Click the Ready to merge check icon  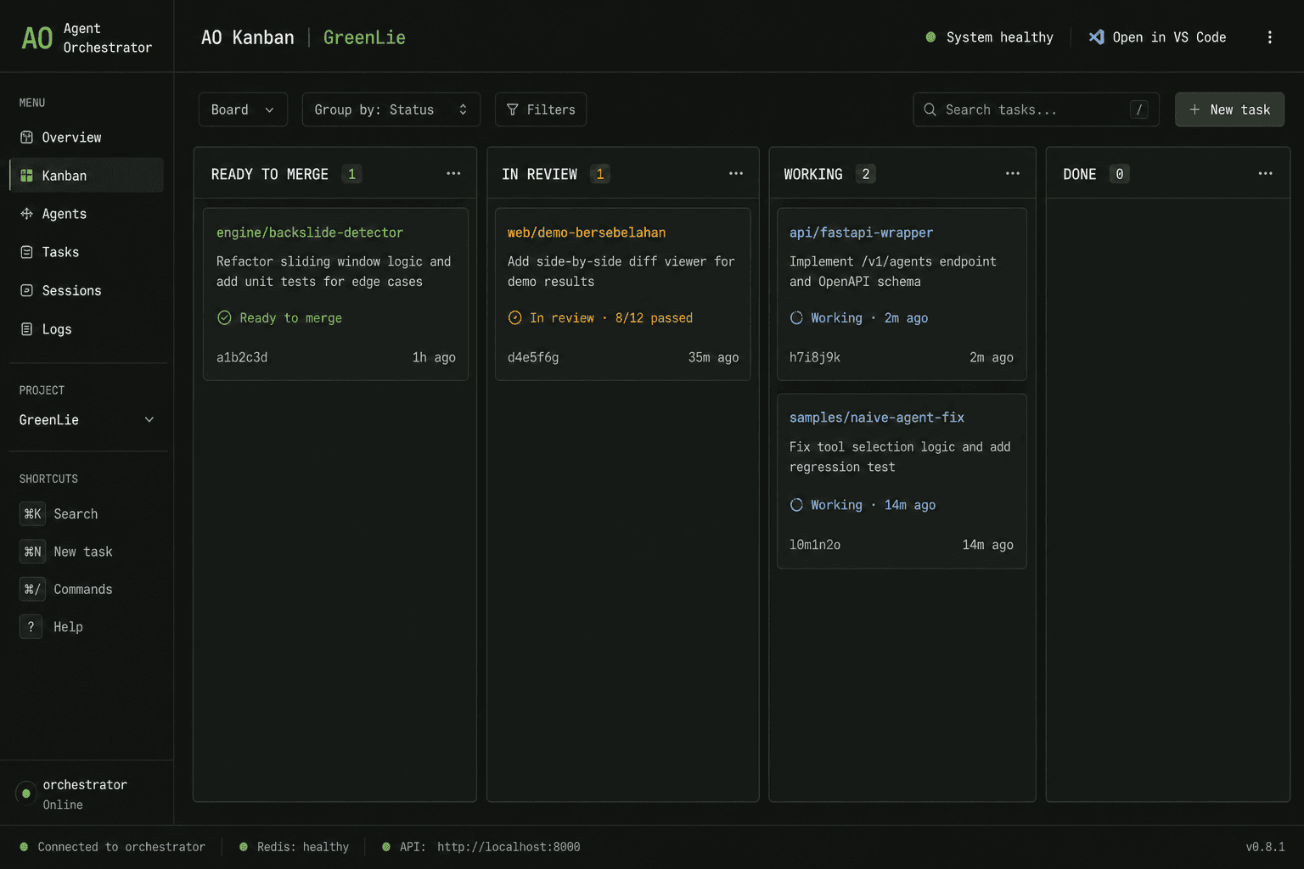pos(224,317)
